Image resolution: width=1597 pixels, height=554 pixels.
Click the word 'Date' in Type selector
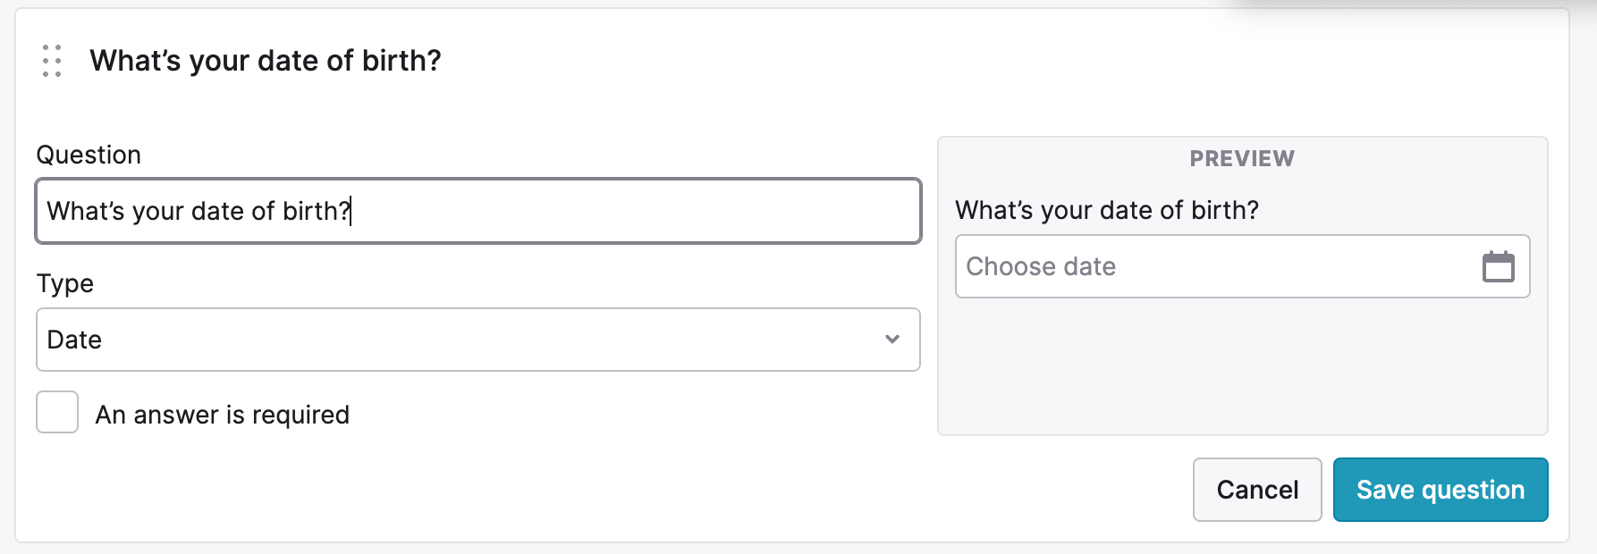pos(74,340)
